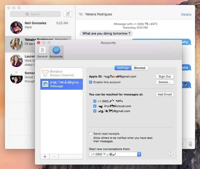Viewport: 200px width, 169px height.
Task: Click the help question mark icon
Action: (x=171, y=153)
